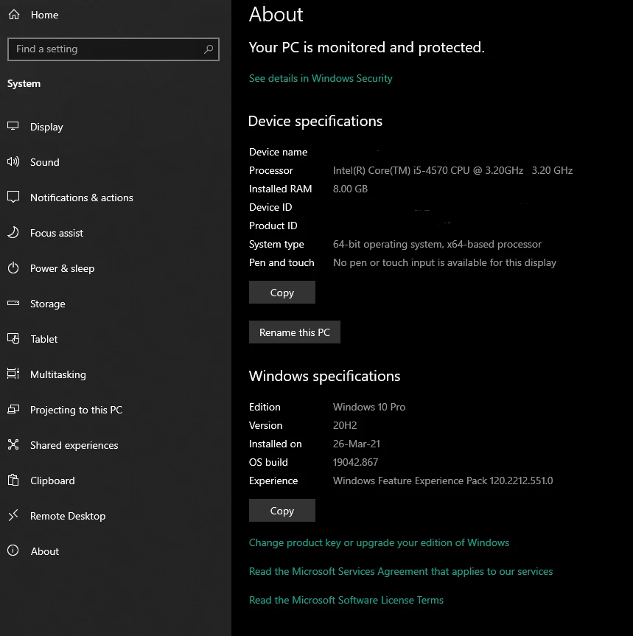Open Clipboard settings

point(52,481)
